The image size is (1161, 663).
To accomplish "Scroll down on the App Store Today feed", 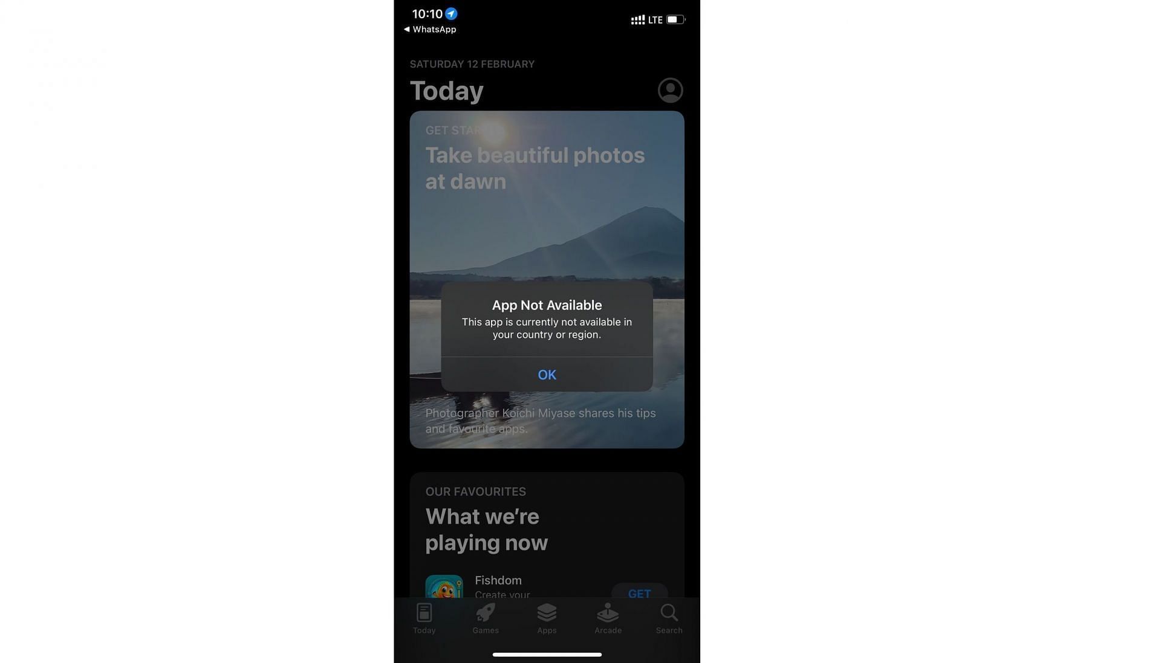I will 547,518.
